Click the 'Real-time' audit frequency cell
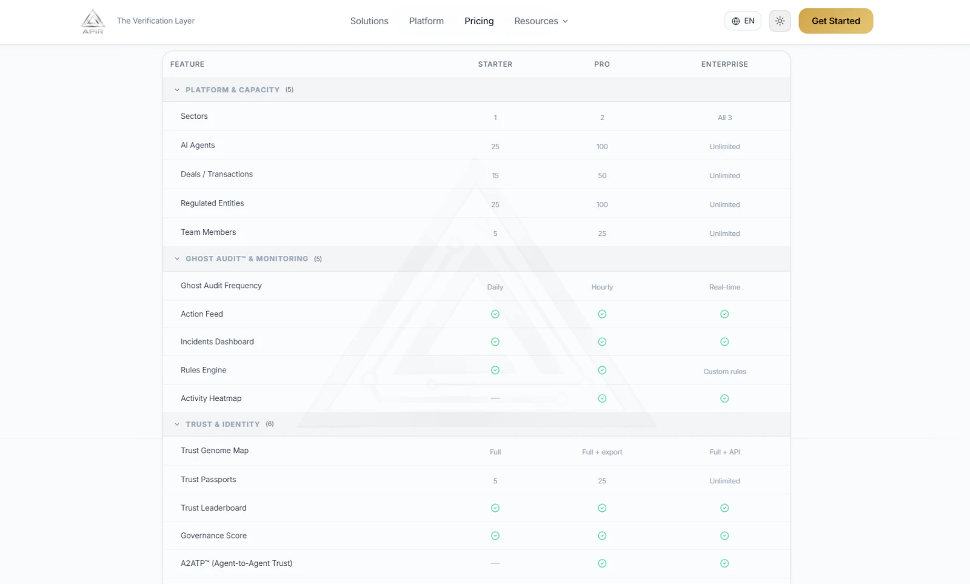 pos(724,287)
